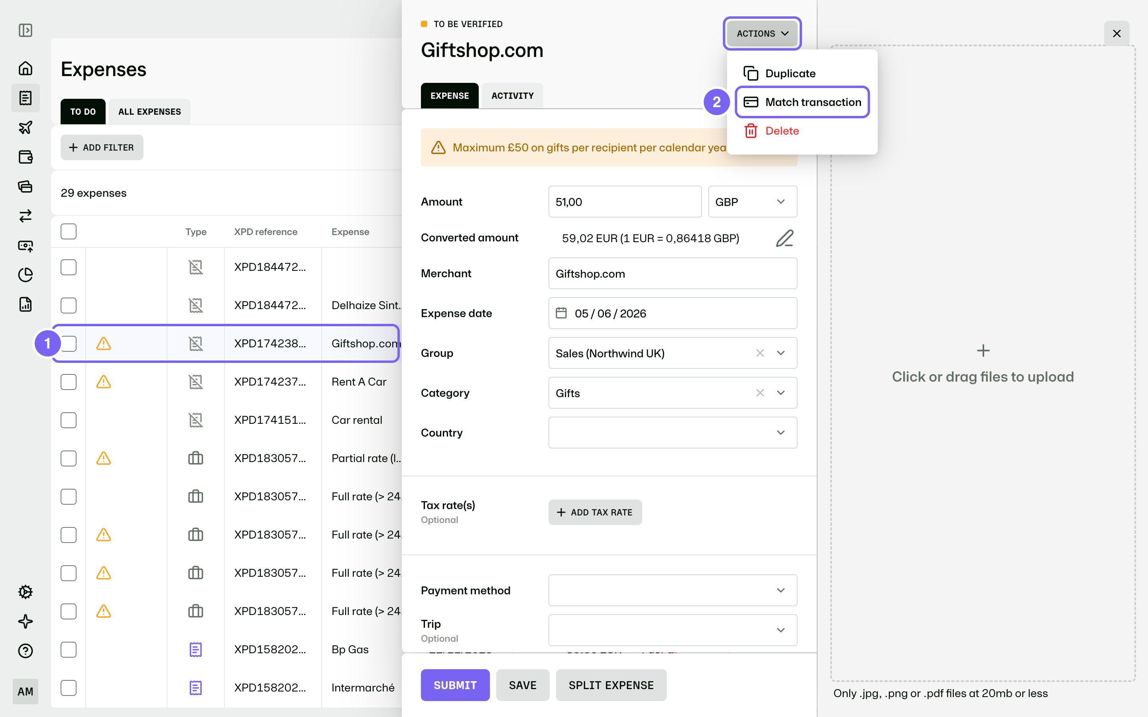
Task: Click the file upload drop area
Action: click(983, 364)
